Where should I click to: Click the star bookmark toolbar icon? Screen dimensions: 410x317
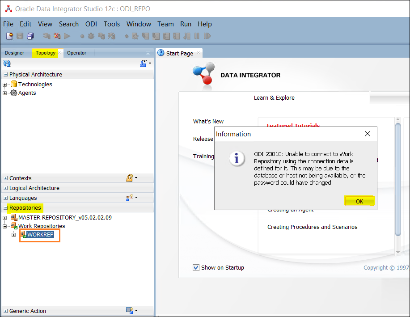(x=135, y=36)
